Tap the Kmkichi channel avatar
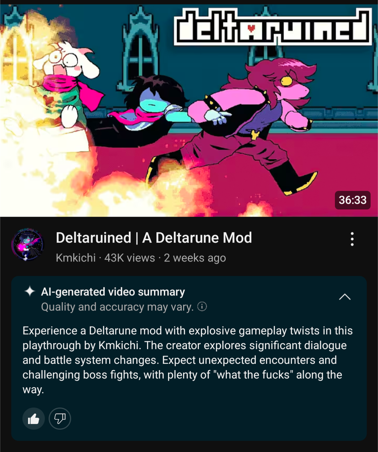 [x=28, y=244]
